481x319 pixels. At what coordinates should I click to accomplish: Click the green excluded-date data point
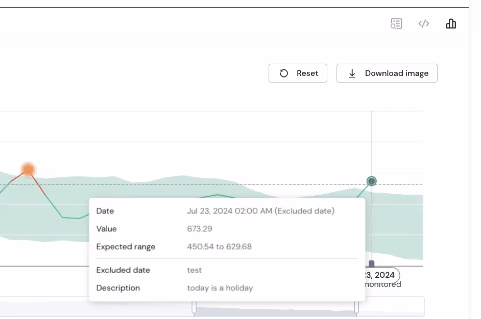372,181
